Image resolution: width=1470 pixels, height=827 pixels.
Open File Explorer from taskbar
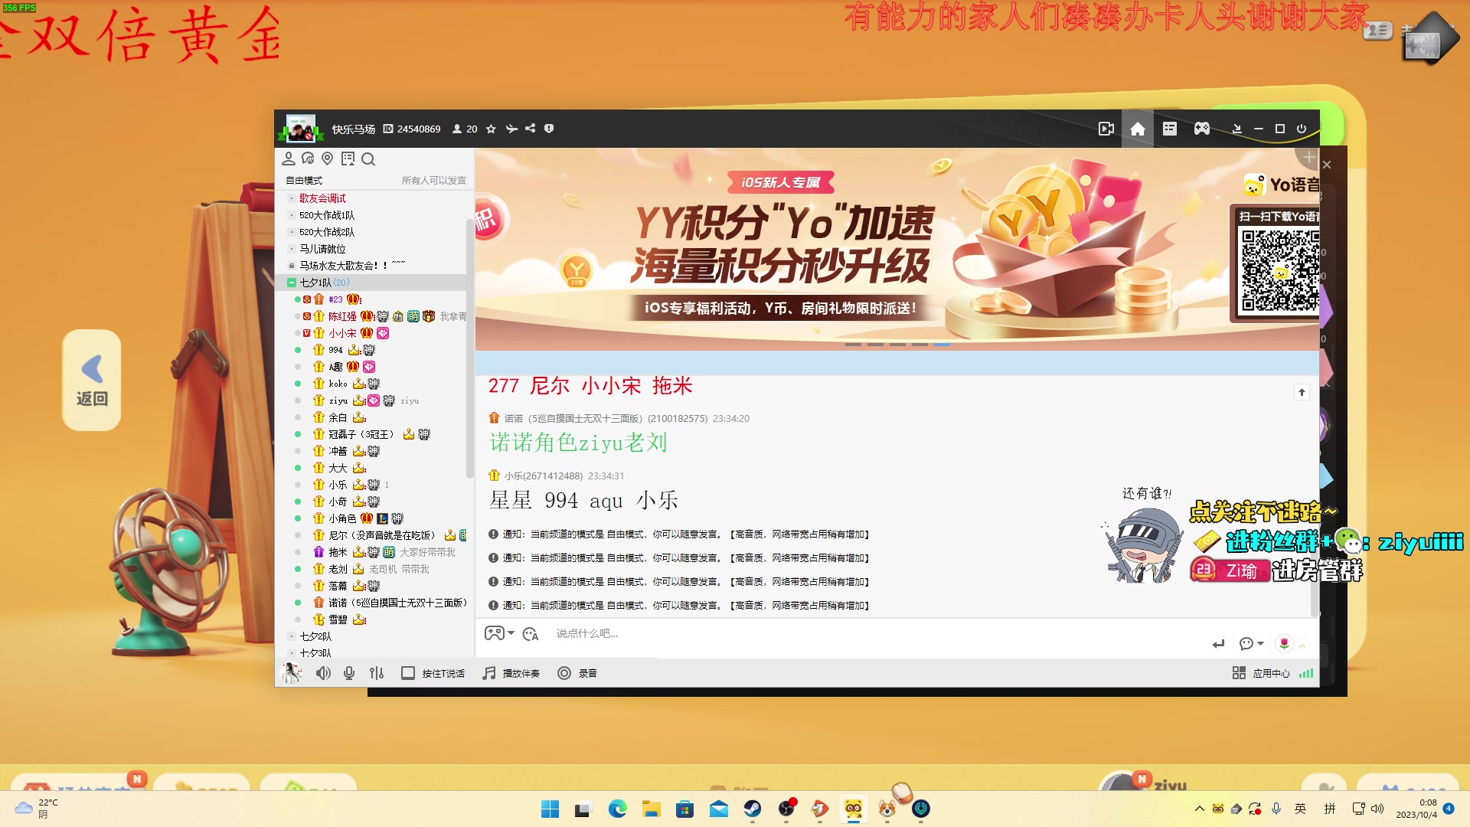tap(651, 809)
